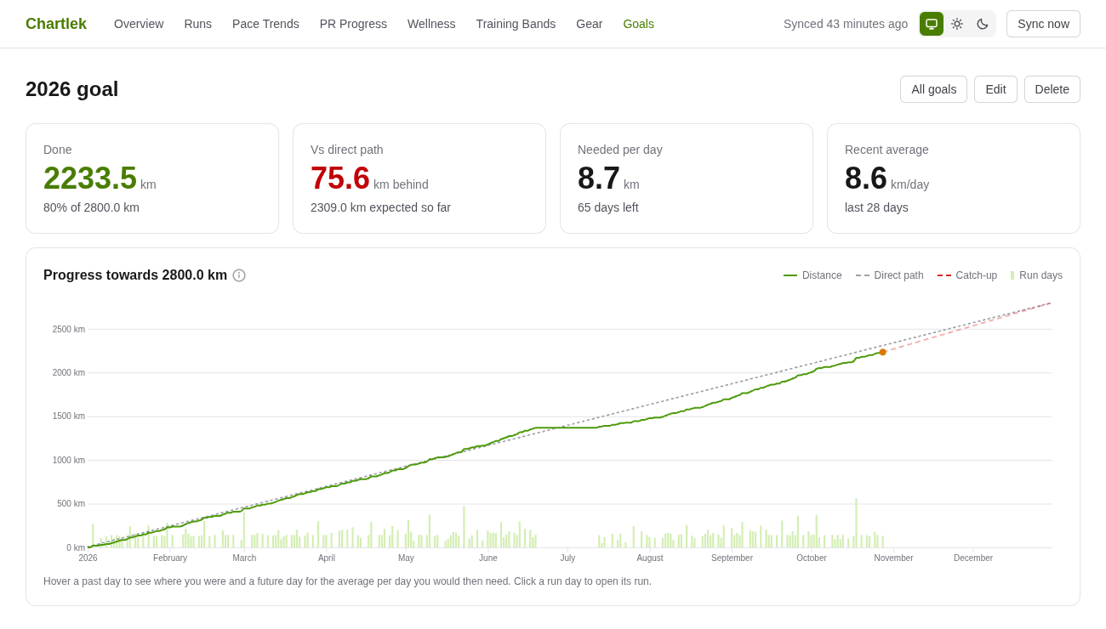
Task: Go to the Runs page
Action: coord(198,24)
